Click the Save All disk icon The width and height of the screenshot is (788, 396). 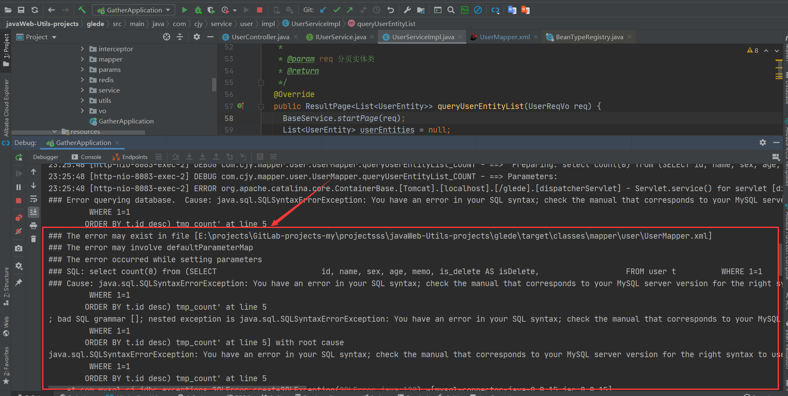pos(21,10)
